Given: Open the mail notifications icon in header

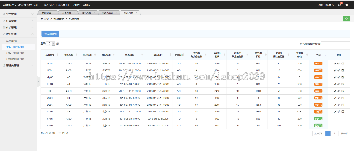Looking at the screenshot, I should click(339, 5).
